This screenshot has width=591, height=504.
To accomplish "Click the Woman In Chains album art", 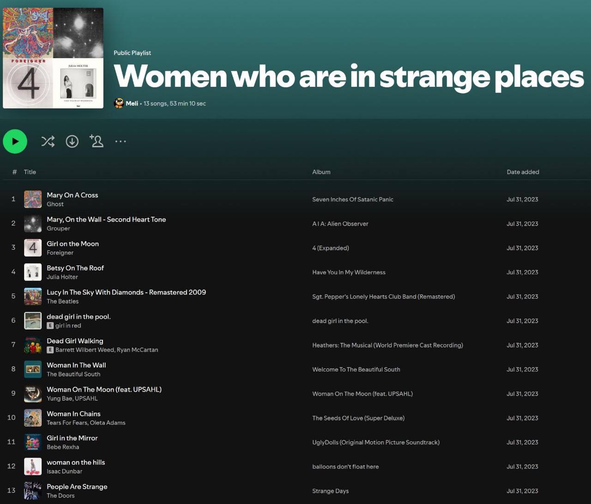I will point(33,418).
